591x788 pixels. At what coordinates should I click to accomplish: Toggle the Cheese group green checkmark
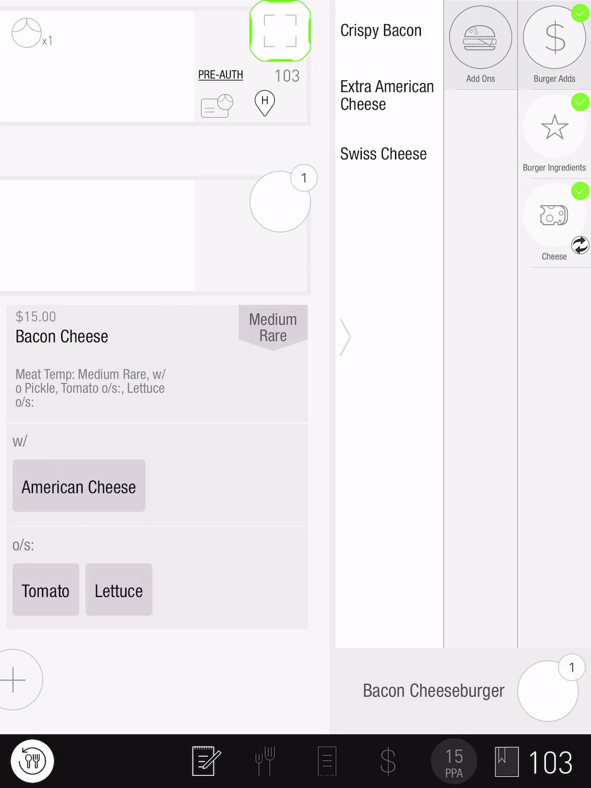tap(580, 191)
